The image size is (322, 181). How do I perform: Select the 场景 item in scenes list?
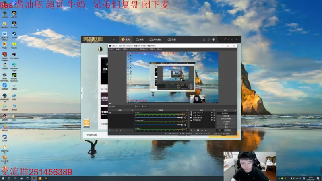coord(121,113)
